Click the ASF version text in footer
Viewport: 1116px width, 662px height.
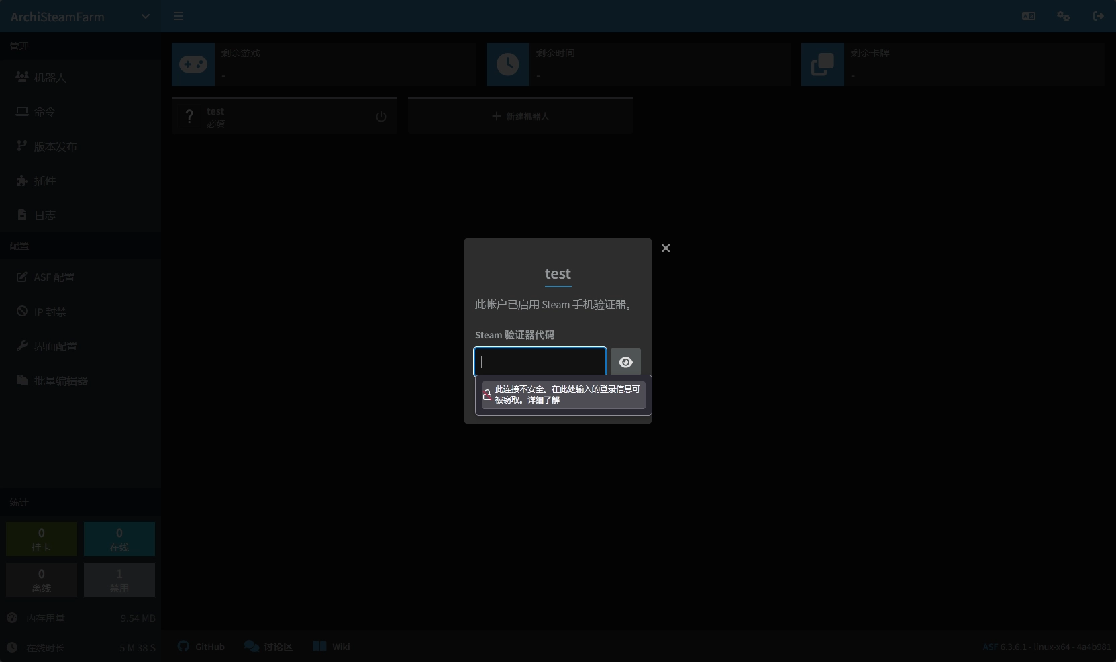click(x=1047, y=647)
